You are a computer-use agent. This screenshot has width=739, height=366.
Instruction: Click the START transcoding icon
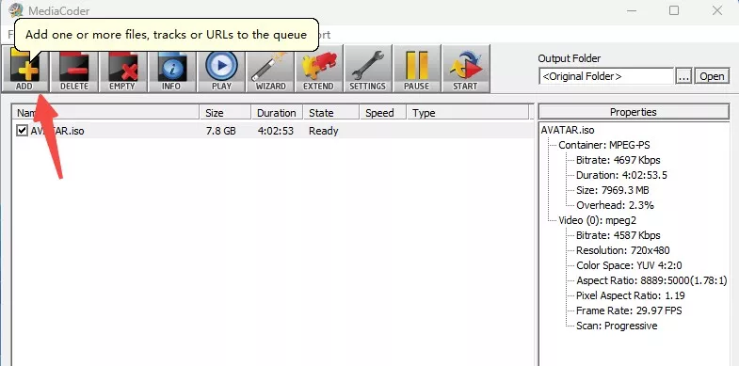pyautogui.click(x=466, y=69)
